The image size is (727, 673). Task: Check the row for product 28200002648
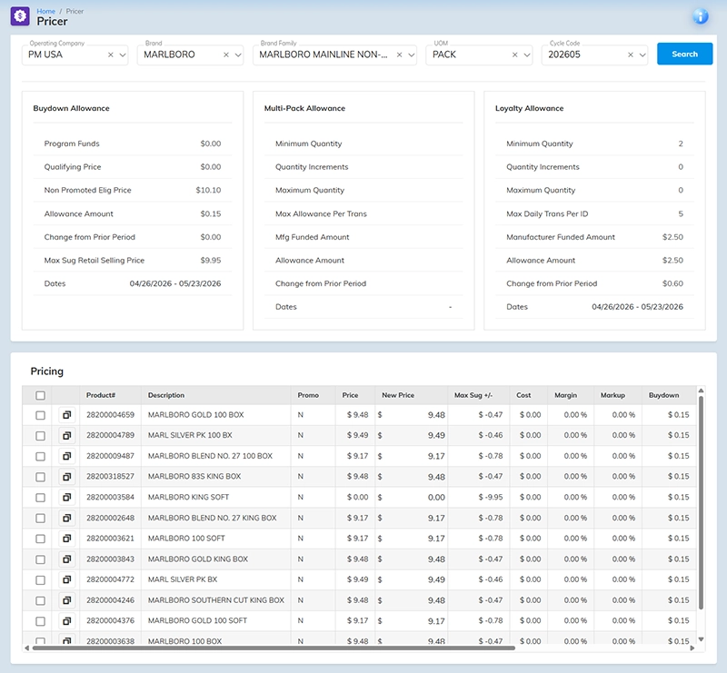point(40,519)
